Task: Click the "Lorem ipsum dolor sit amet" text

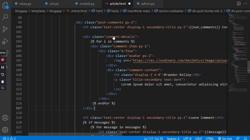Action: click(x=148, y=84)
